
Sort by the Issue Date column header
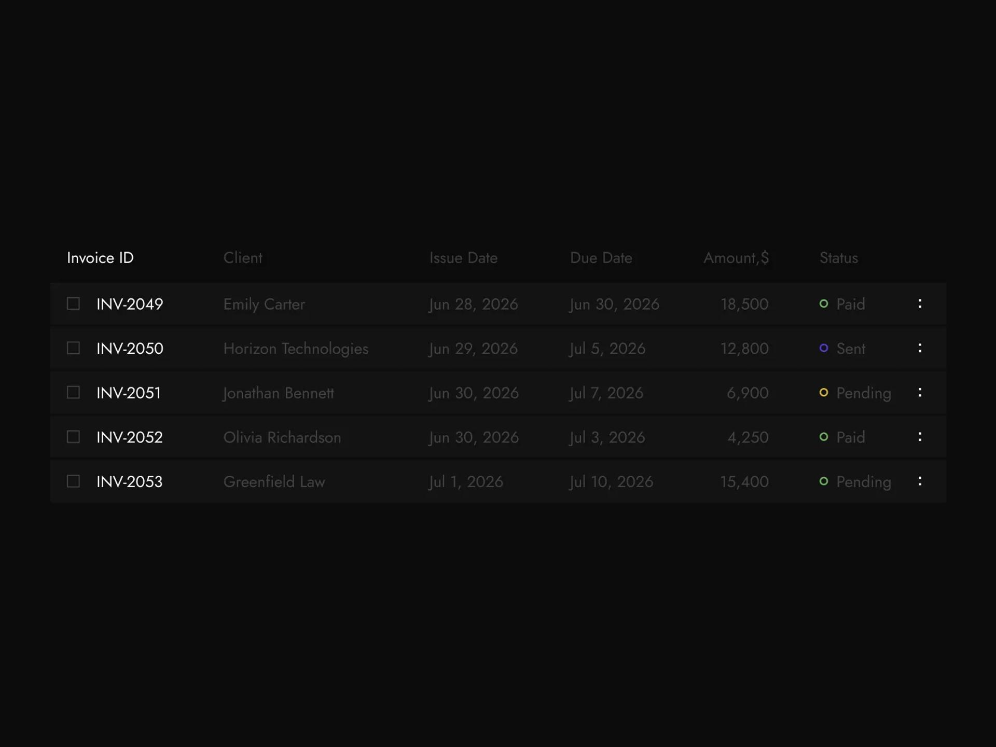tap(463, 258)
